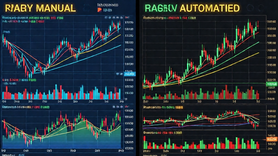Click the legend label of lower manual oscillator chart
The height and width of the screenshot is (156, 278).
click(26, 107)
